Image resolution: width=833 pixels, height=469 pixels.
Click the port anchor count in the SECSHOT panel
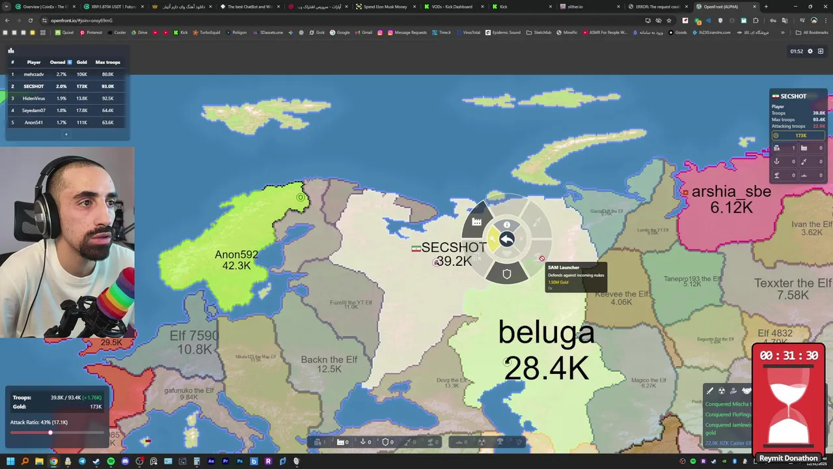(x=784, y=162)
